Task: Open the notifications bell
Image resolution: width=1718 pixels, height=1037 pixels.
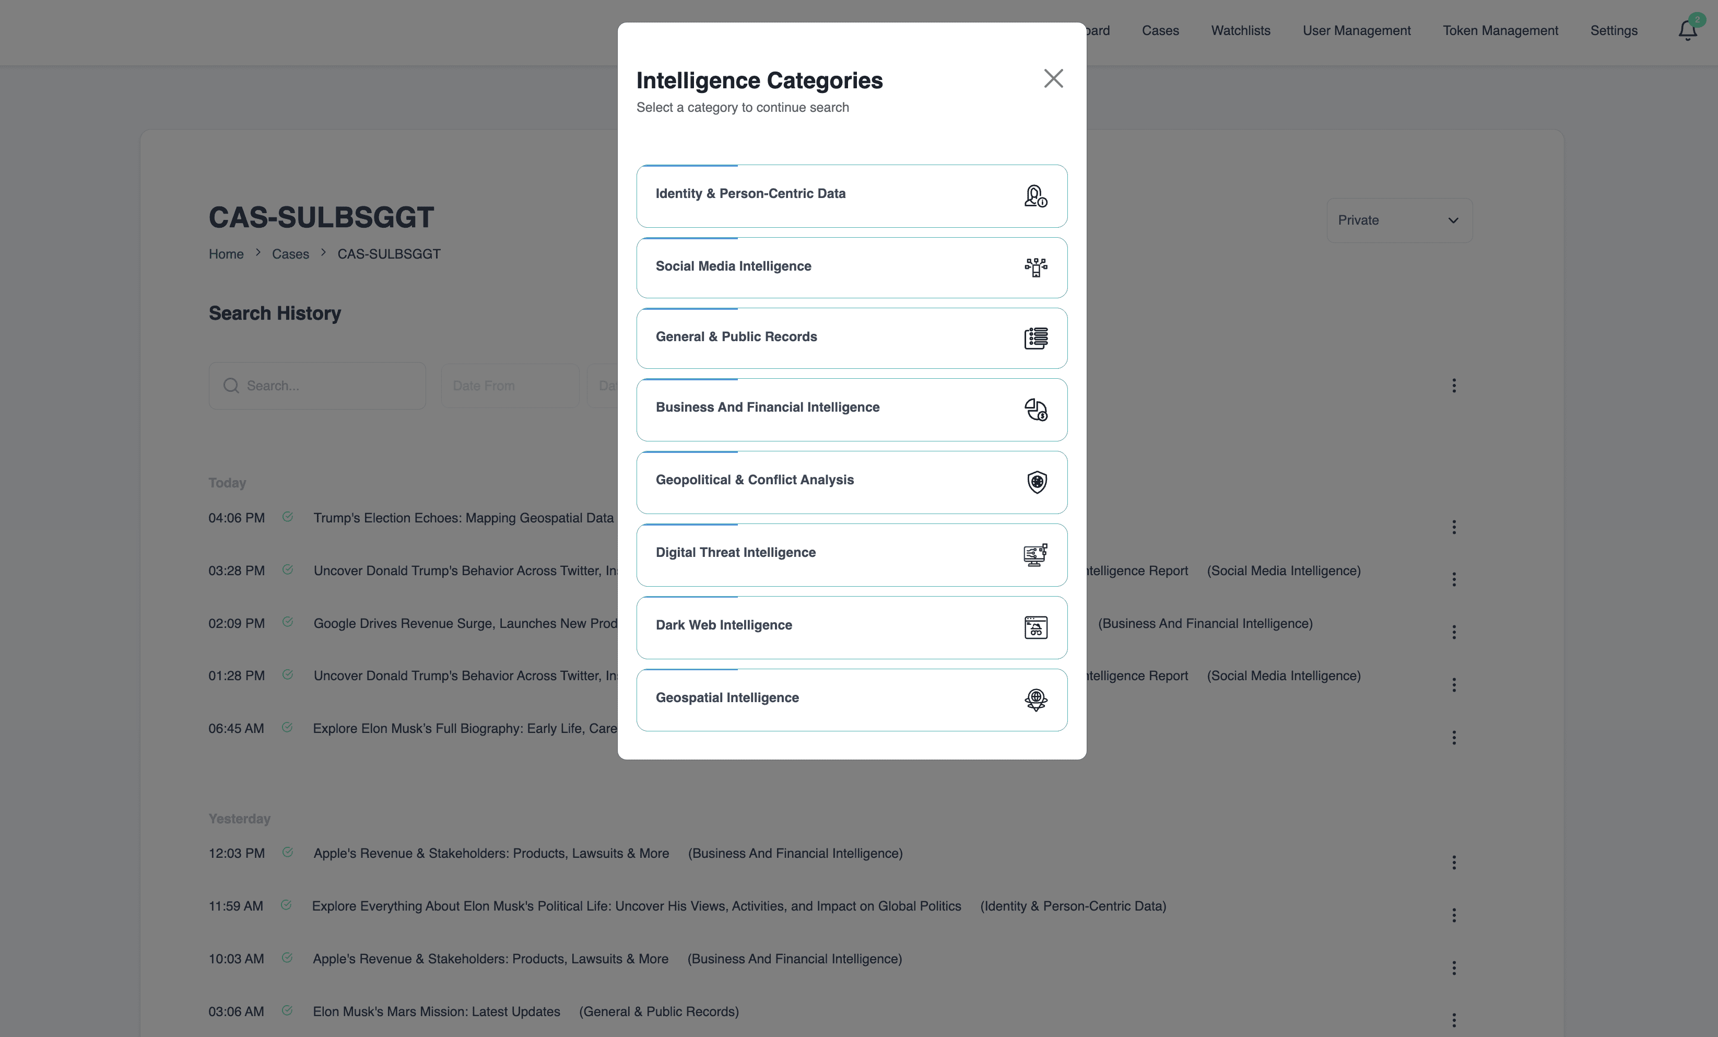Action: pyautogui.click(x=1687, y=31)
